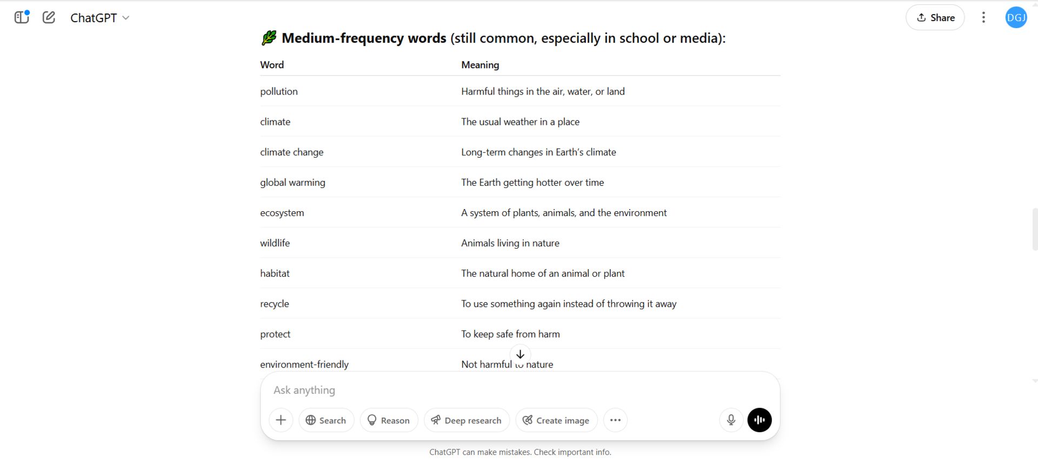This screenshot has height=462, width=1038.
Task: Open the sidebar panel icon
Action: [22, 17]
